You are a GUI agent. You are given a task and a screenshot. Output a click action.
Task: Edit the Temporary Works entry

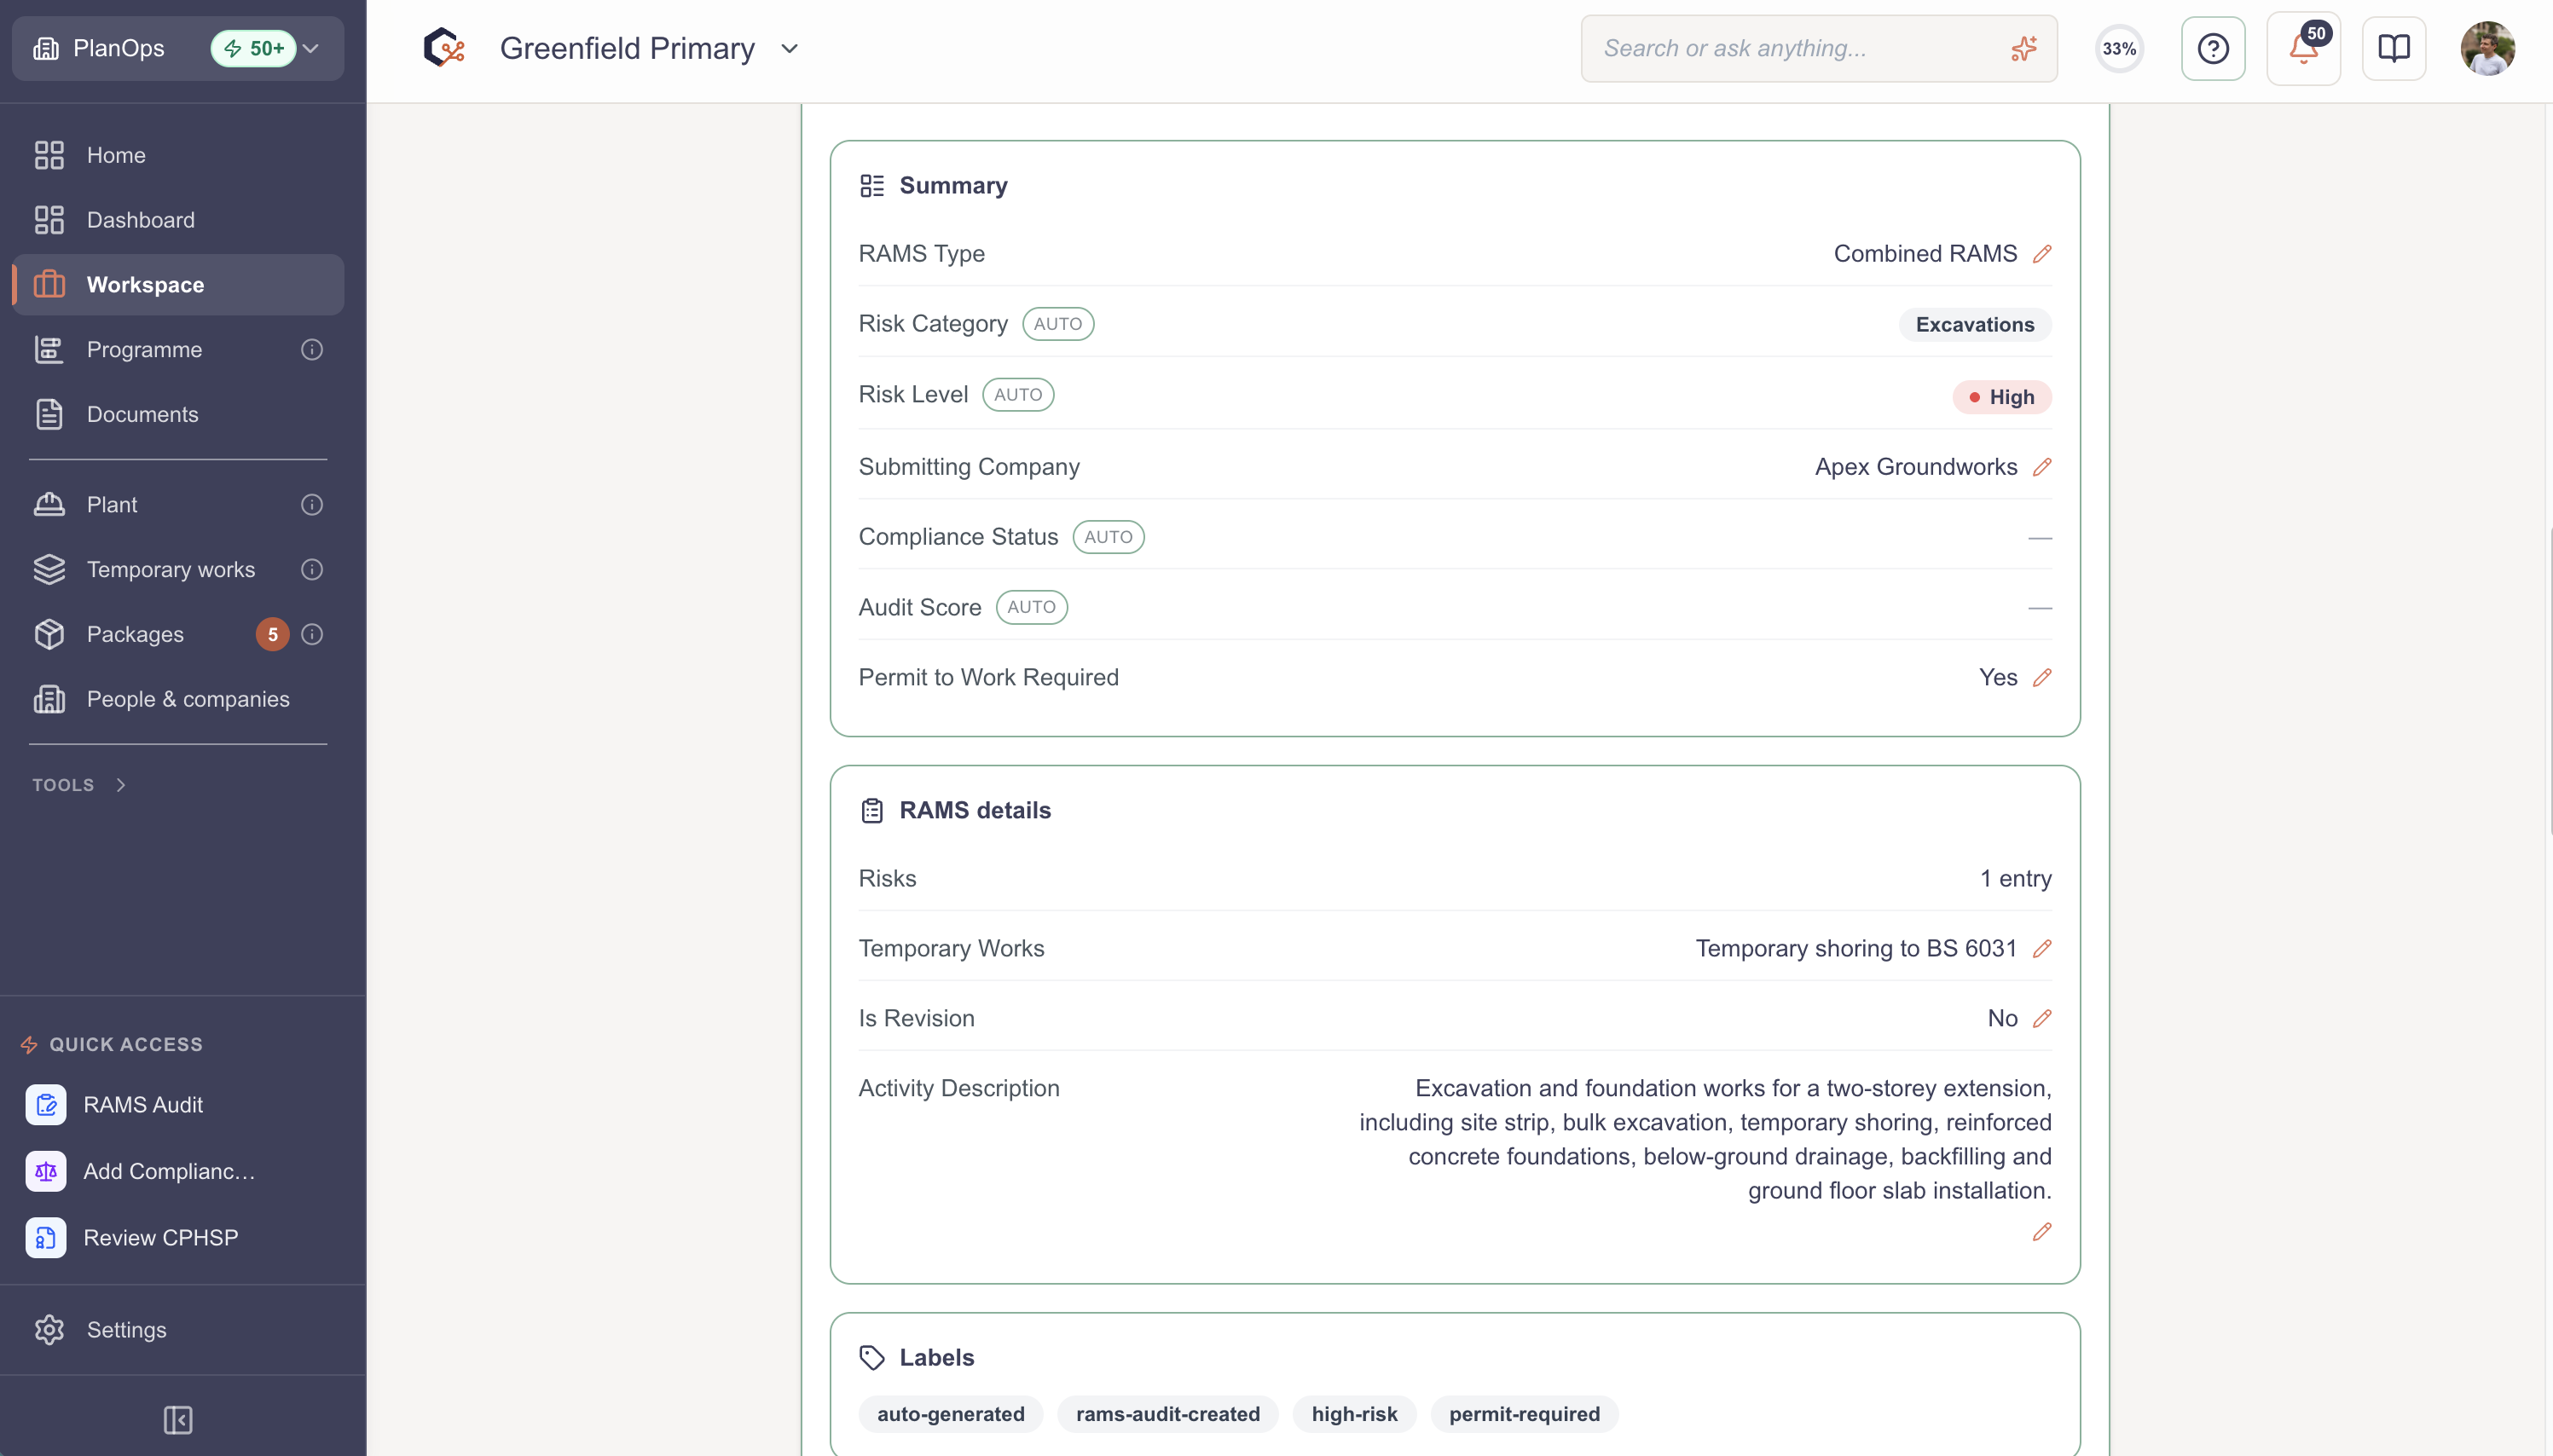click(2042, 948)
